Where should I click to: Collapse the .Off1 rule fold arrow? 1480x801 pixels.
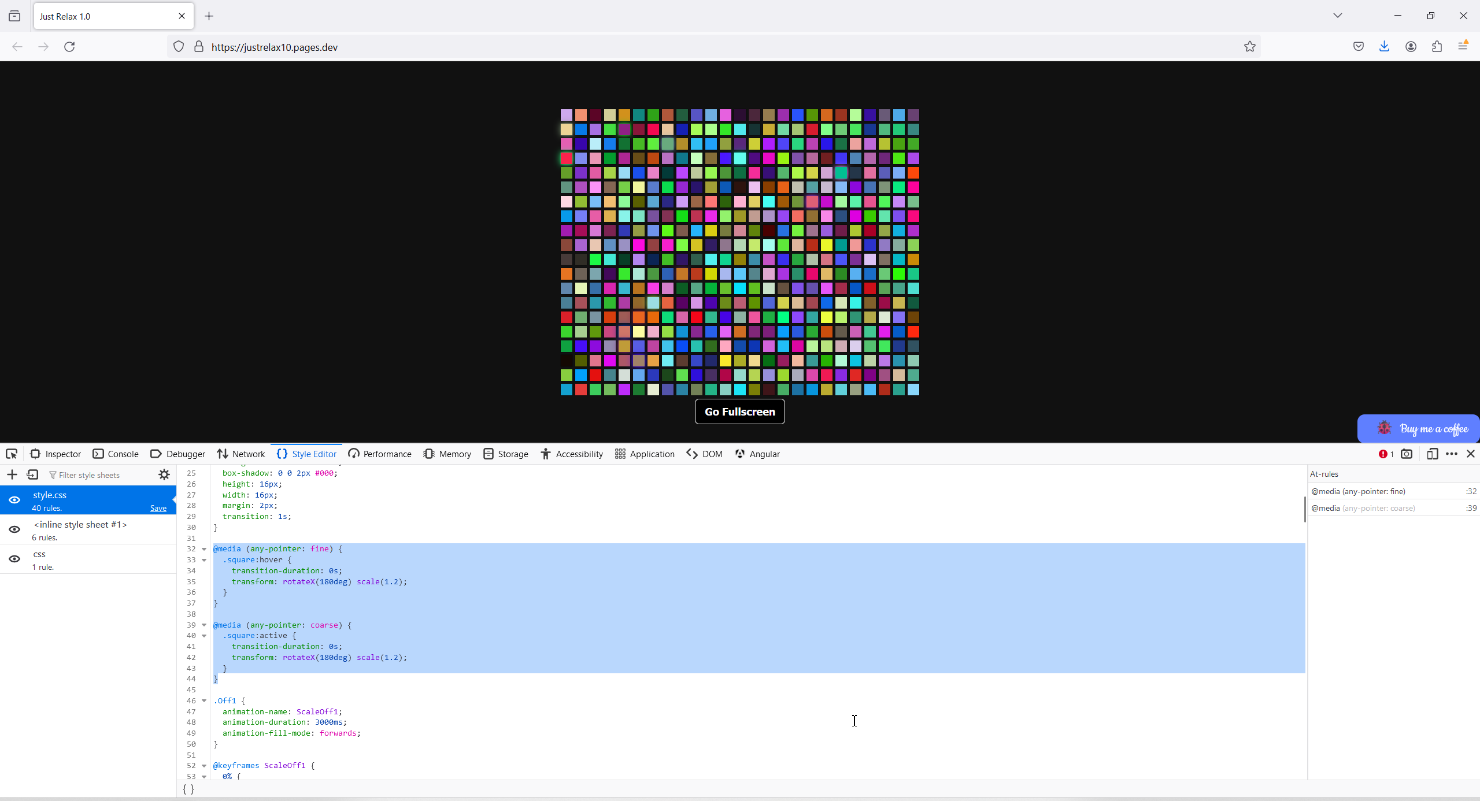coord(204,701)
